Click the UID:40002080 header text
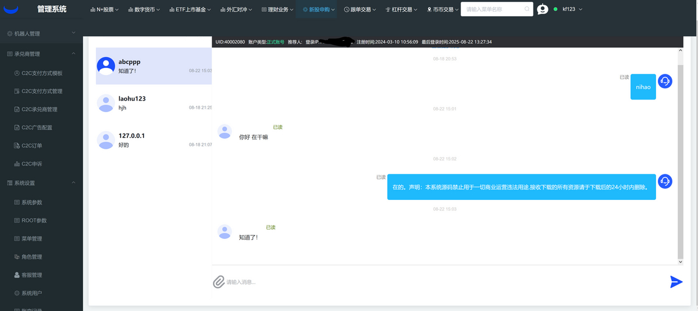This screenshot has width=698, height=311. pos(230,42)
